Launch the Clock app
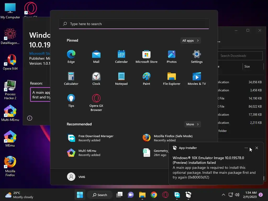 pos(96,79)
